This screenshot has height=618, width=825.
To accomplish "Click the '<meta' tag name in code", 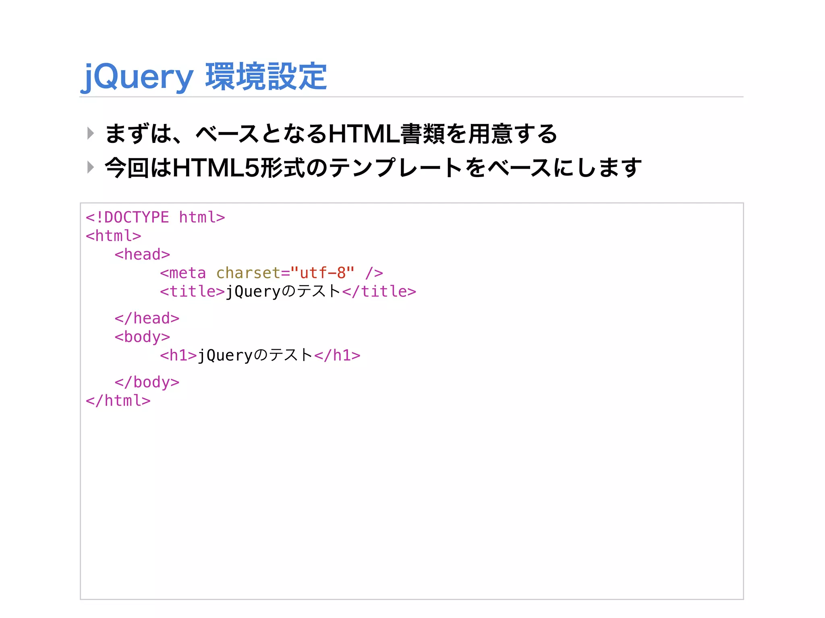I will tap(183, 273).
